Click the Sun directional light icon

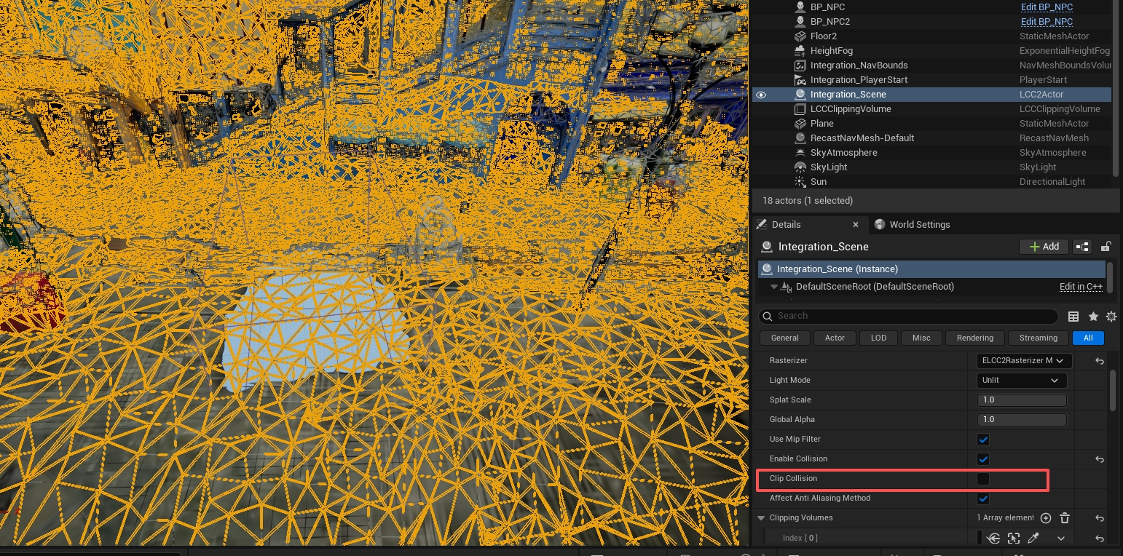tap(800, 182)
